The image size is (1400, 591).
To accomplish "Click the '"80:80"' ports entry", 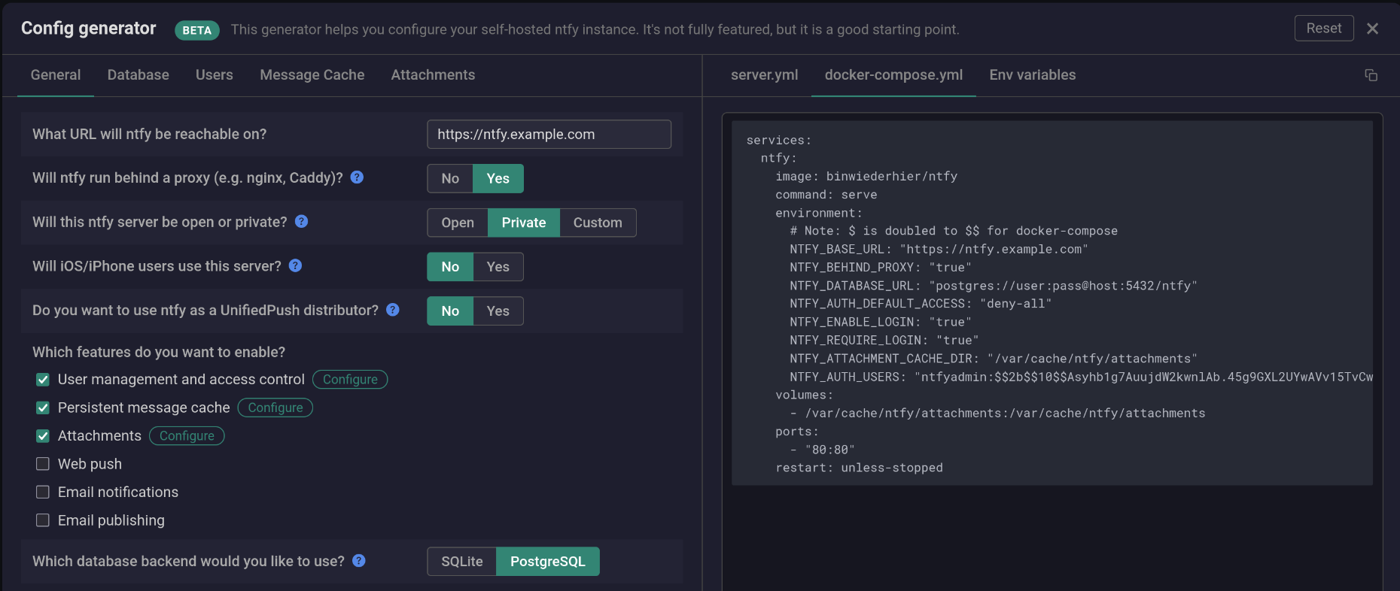I will pyautogui.click(x=829, y=450).
